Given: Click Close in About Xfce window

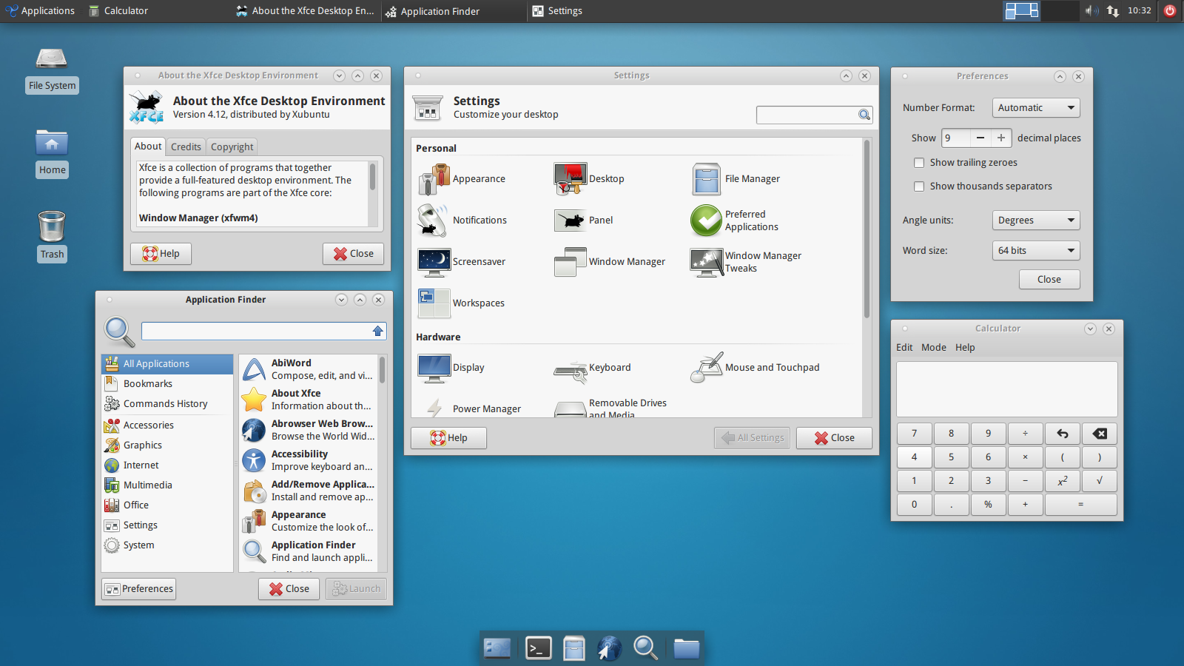Looking at the screenshot, I should (353, 254).
